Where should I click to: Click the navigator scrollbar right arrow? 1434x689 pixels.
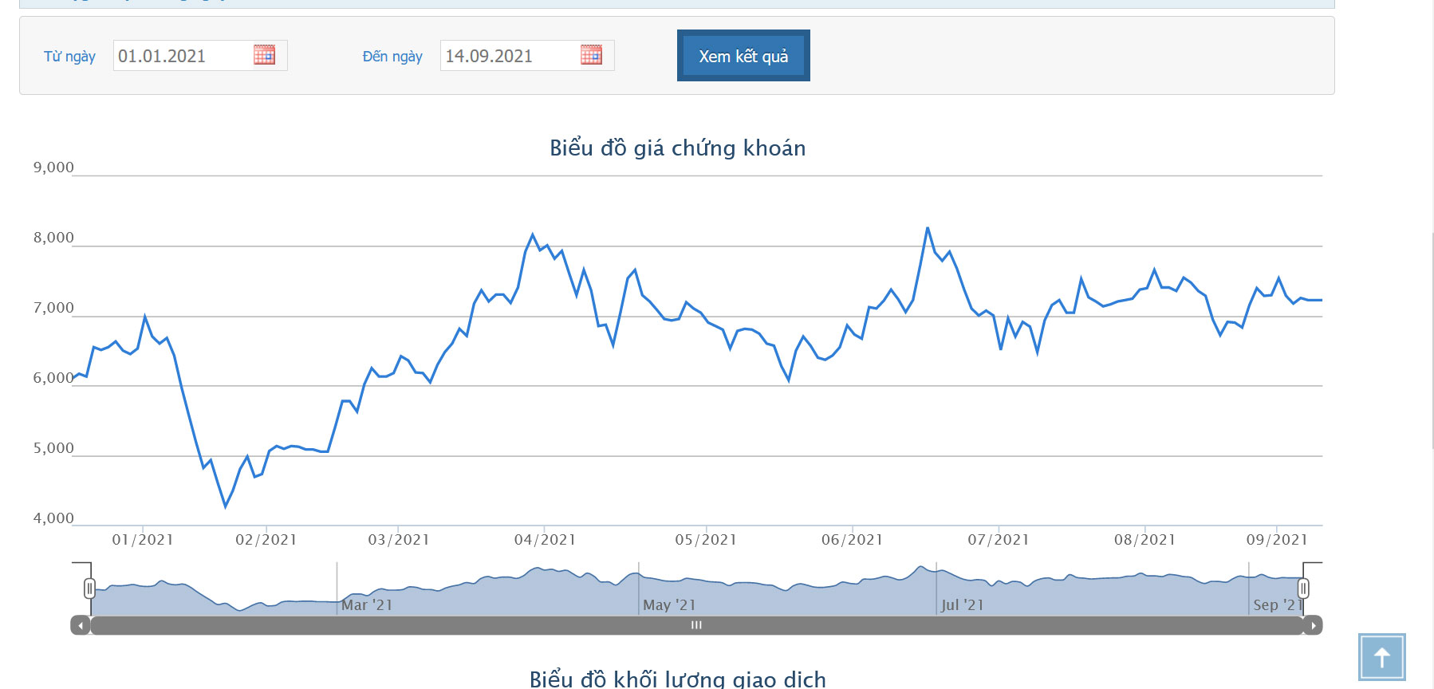1313,625
